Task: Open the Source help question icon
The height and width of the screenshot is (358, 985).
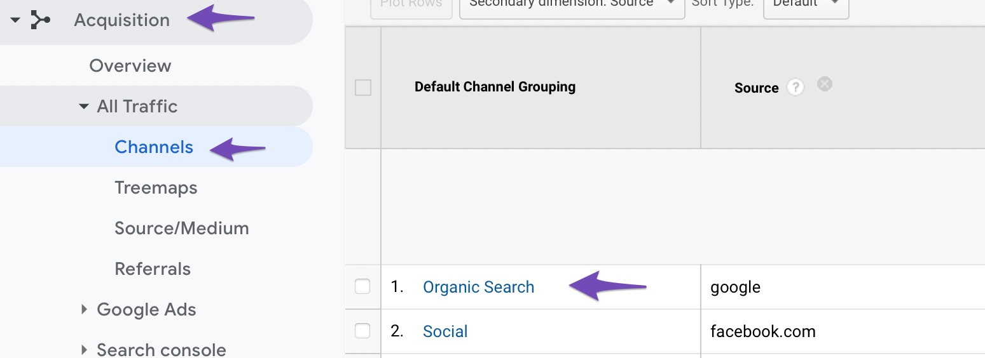Action: click(x=795, y=88)
